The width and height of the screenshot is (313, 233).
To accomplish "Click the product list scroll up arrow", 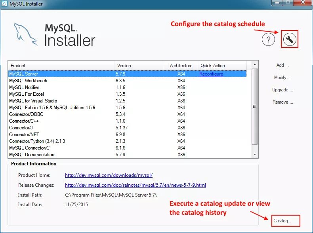I will tap(254, 64).
